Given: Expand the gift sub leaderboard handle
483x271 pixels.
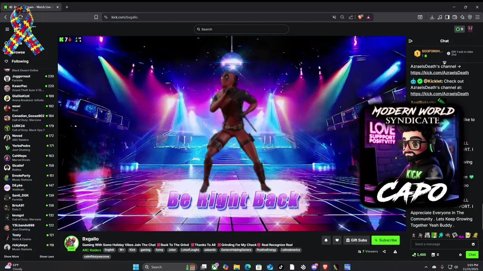Looking at the screenshot, I should [445, 63].
